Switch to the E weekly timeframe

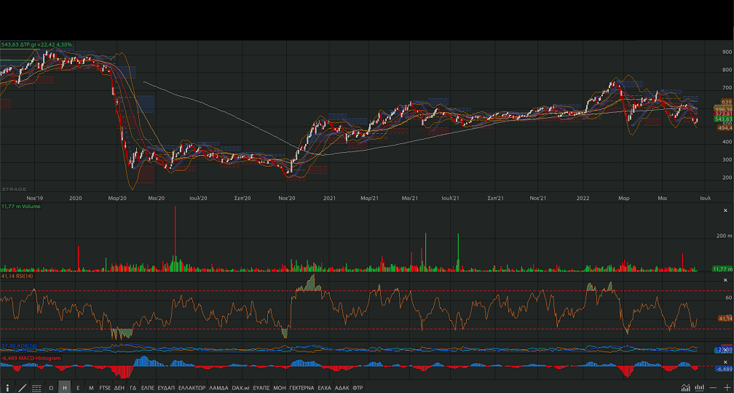tap(78, 388)
